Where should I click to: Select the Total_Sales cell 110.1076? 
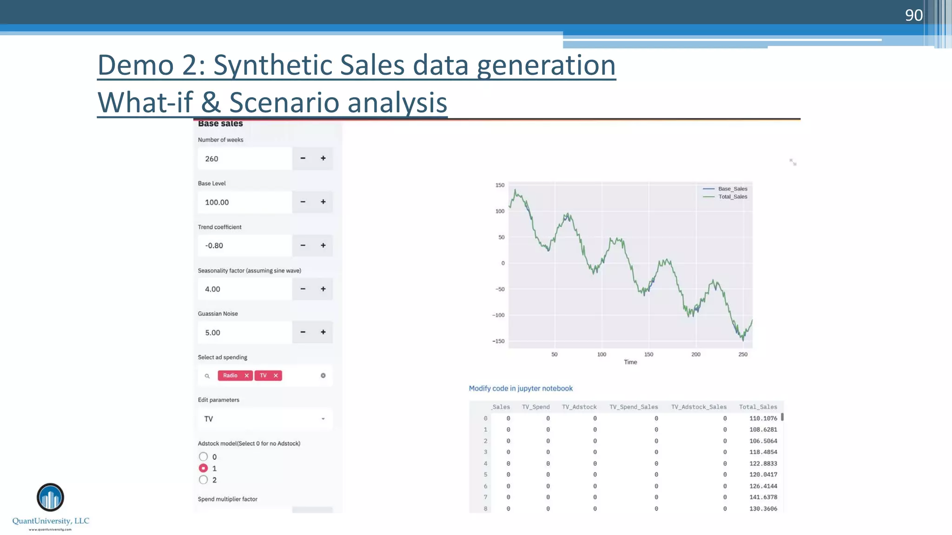point(763,418)
